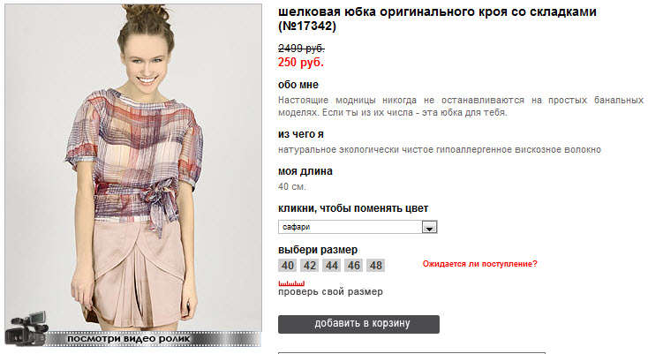Screen dimensions: 648x354
Task: Click the 250 руб. sale price
Action: point(301,63)
